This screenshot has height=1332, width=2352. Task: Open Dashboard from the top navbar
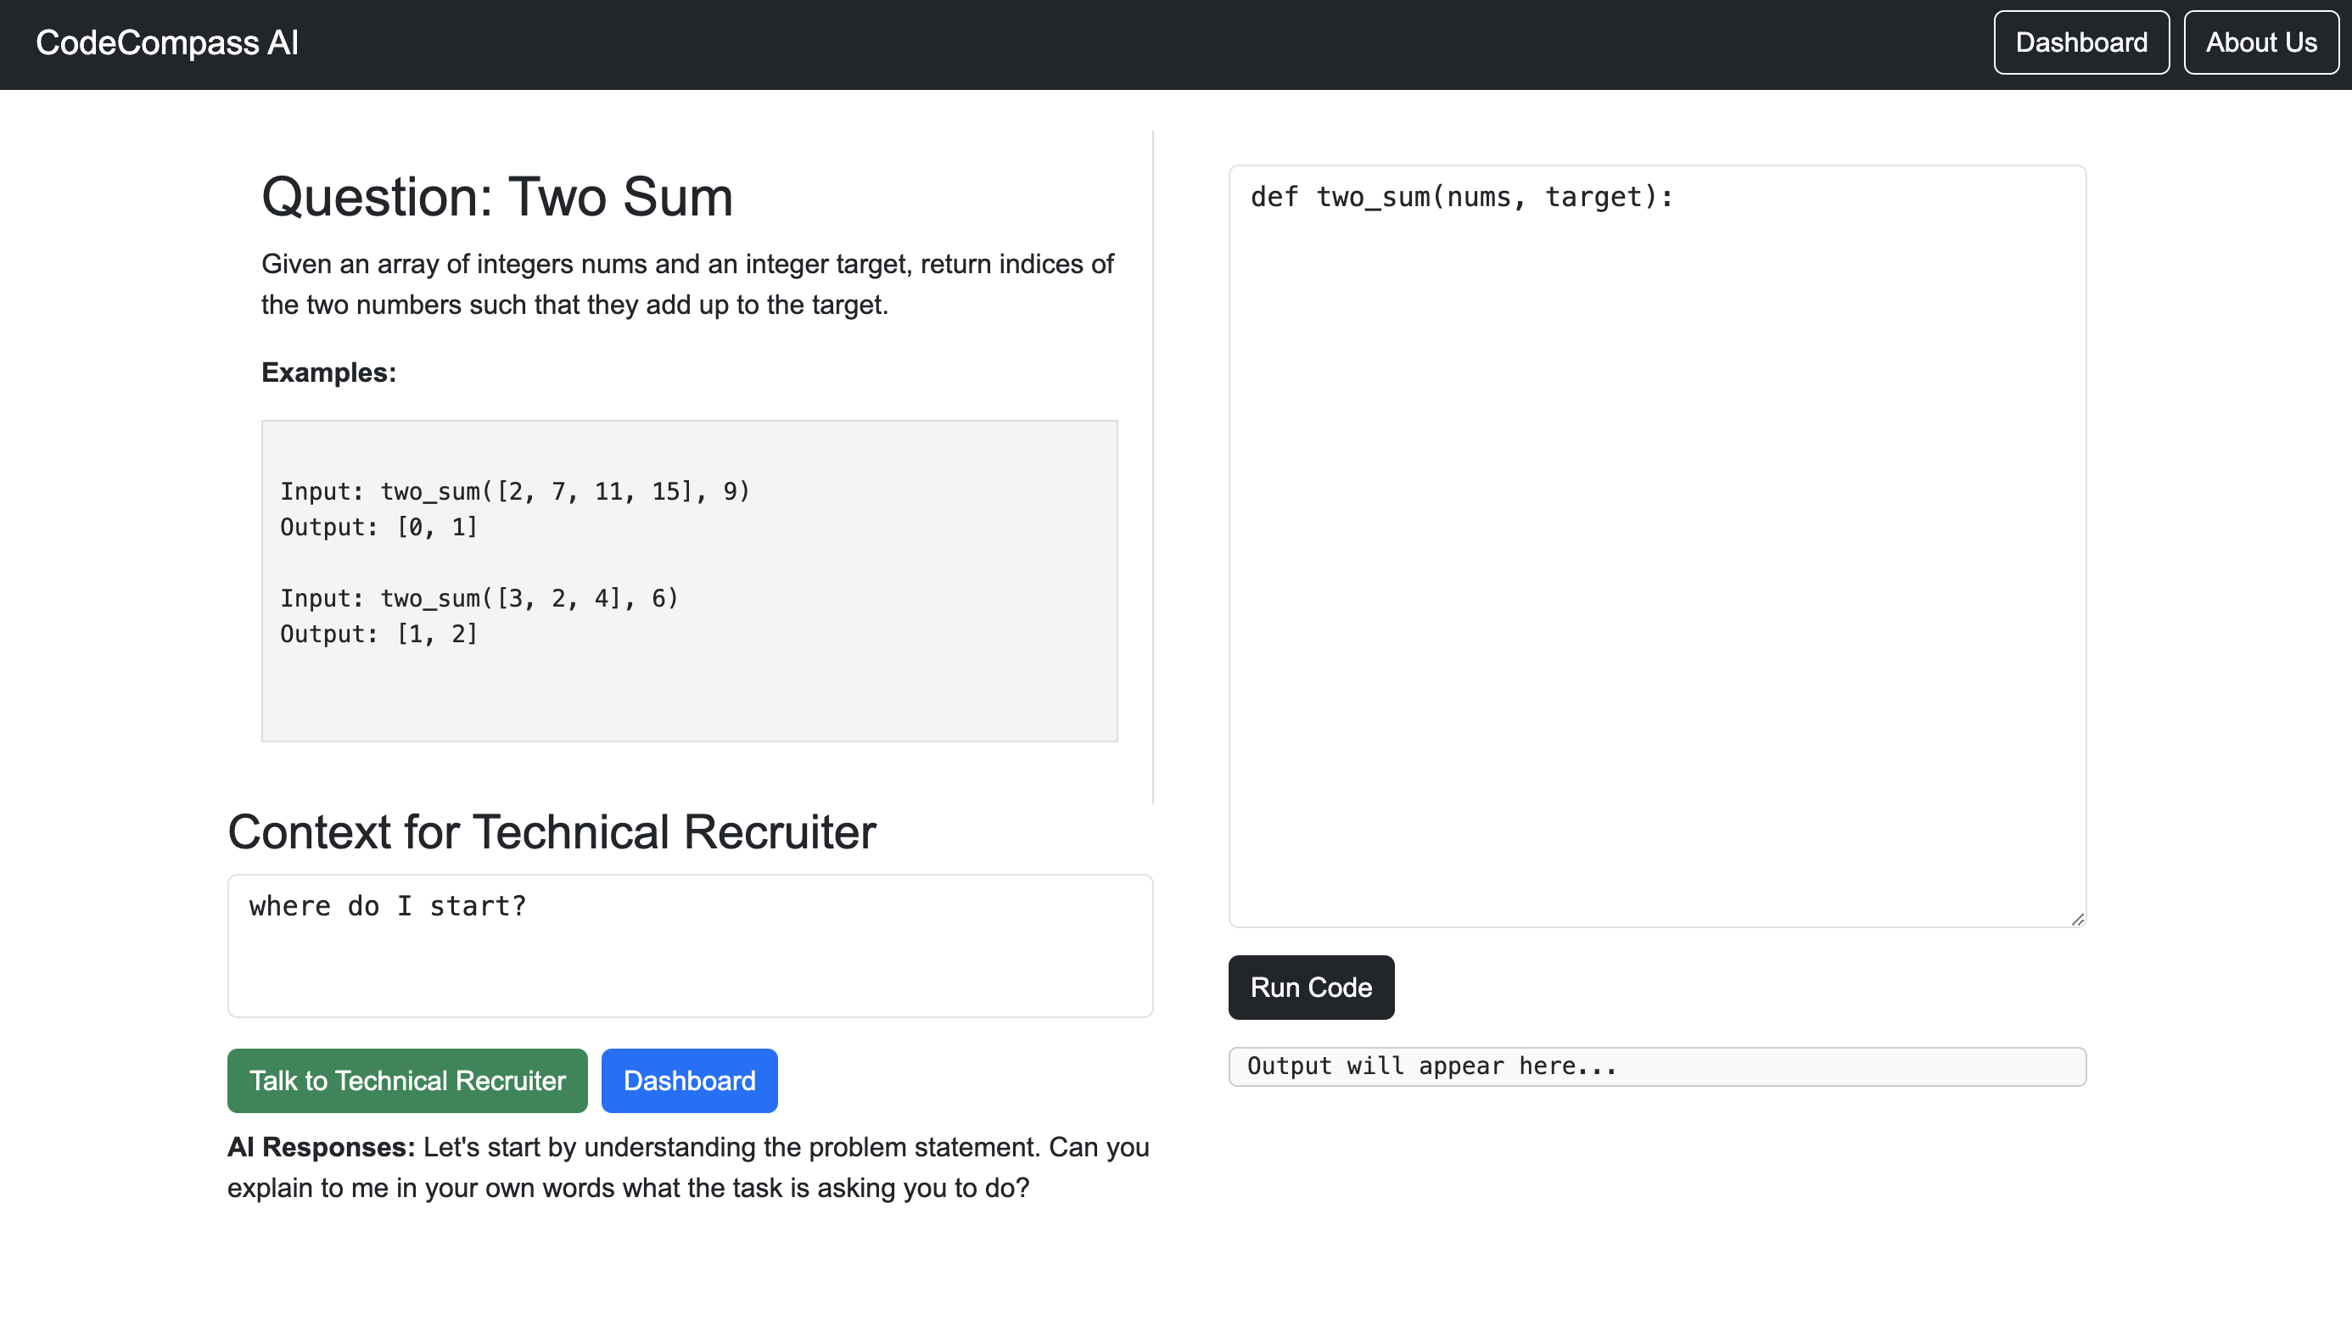coord(2080,43)
